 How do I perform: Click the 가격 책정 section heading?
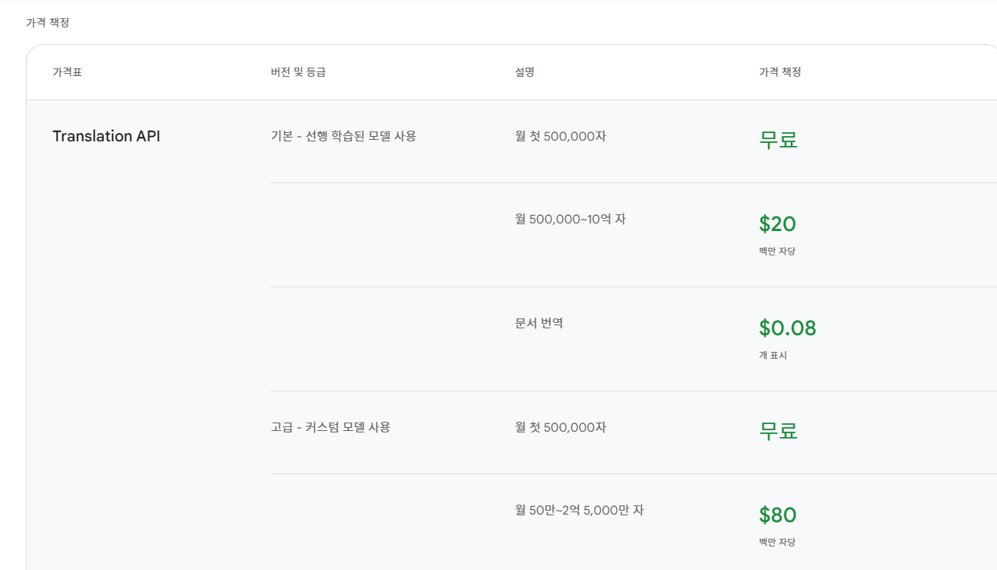click(x=48, y=23)
